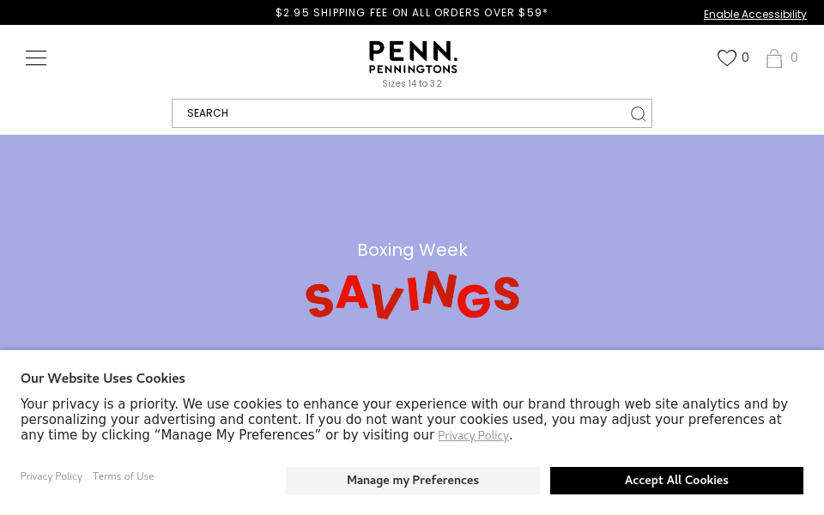Click Manage my Preferences
824x515 pixels.
(412, 481)
